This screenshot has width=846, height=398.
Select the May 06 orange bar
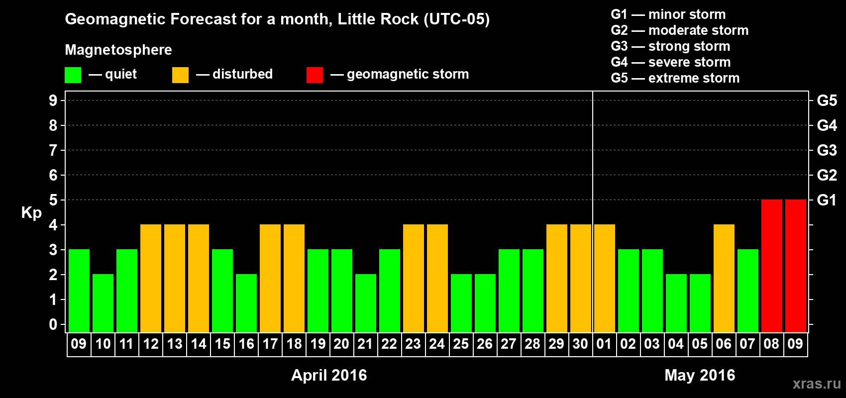click(724, 278)
